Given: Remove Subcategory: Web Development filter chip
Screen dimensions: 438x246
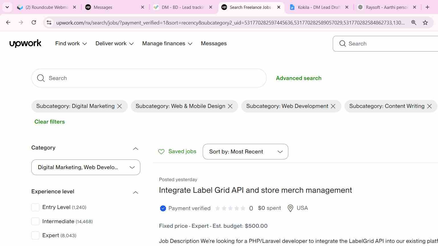Looking at the screenshot, I should pyautogui.click(x=333, y=106).
